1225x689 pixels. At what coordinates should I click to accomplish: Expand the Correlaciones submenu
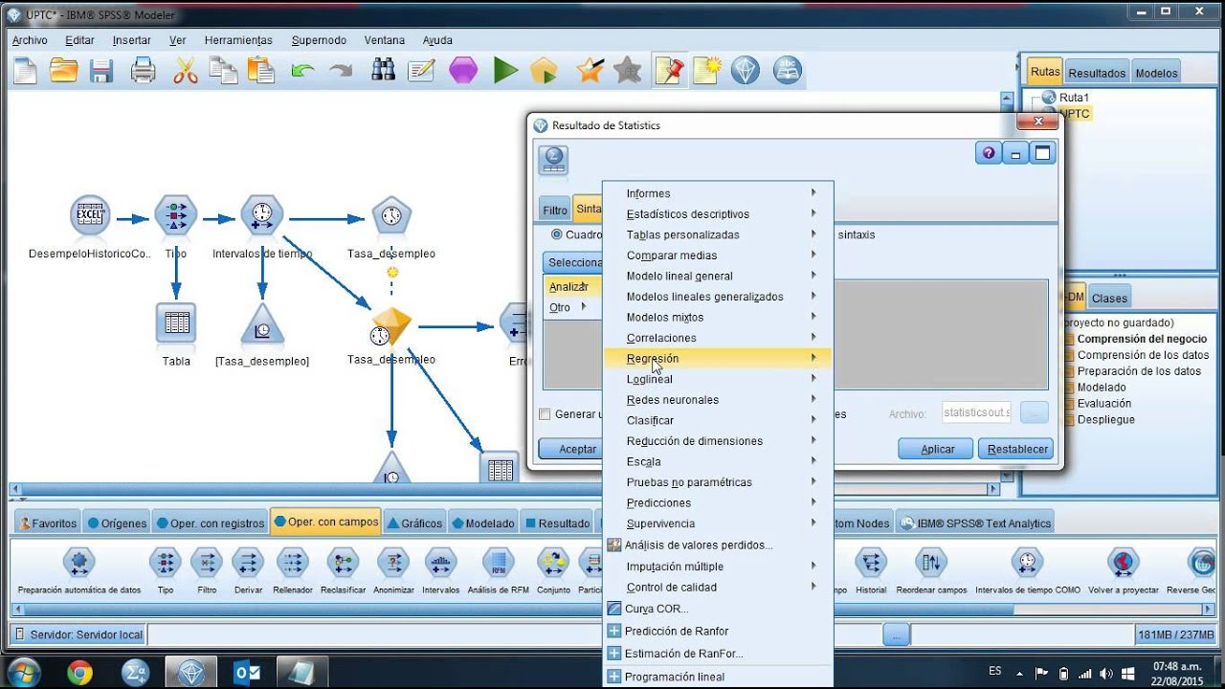tap(718, 338)
